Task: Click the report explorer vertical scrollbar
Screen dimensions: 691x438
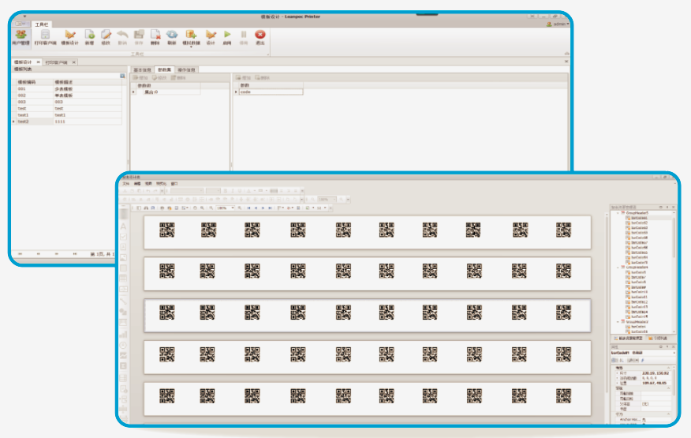Action: point(674,271)
